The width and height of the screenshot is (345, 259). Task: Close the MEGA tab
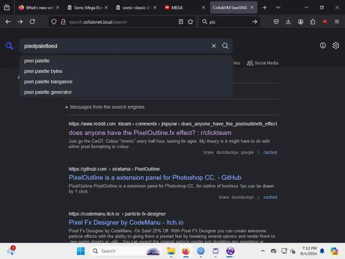pos(203,8)
